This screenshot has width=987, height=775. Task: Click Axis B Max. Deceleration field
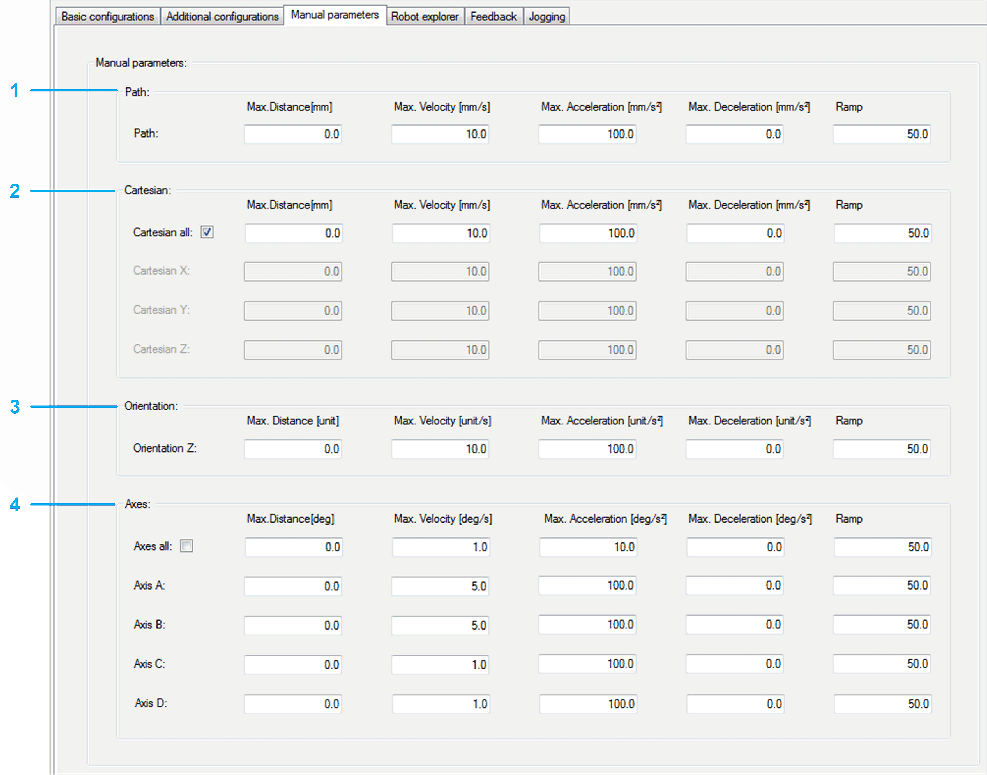(x=734, y=624)
